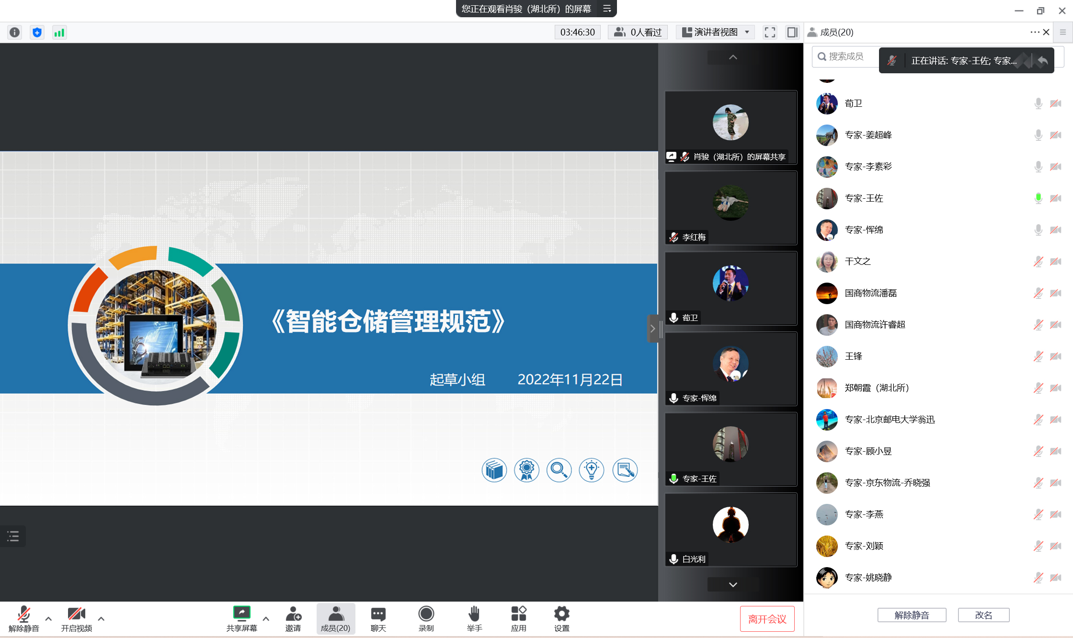Image resolution: width=1073 pixels, height=638 pixels.
Task: Open the 应用 apps icon
Action: coord(518,618)
